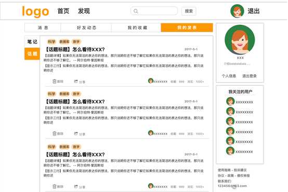The image size is (288, 192).
Task: Select the 科学 tag on the third topic post
Action: point(51,147)
